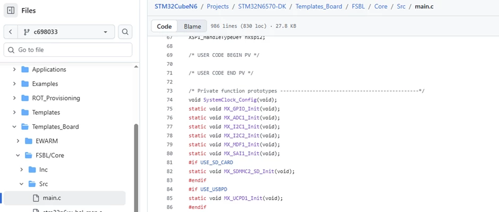
Task: Expand the EWARM folder chevron
Action: [18, 141]
